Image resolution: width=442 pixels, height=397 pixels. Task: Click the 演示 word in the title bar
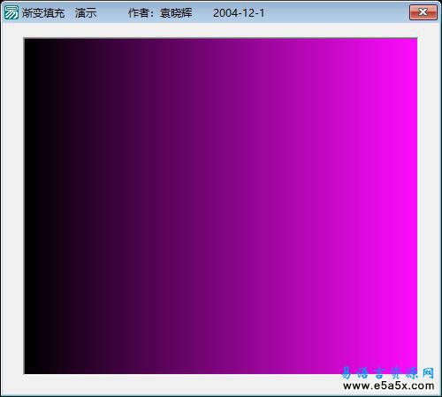pos(86,13)
